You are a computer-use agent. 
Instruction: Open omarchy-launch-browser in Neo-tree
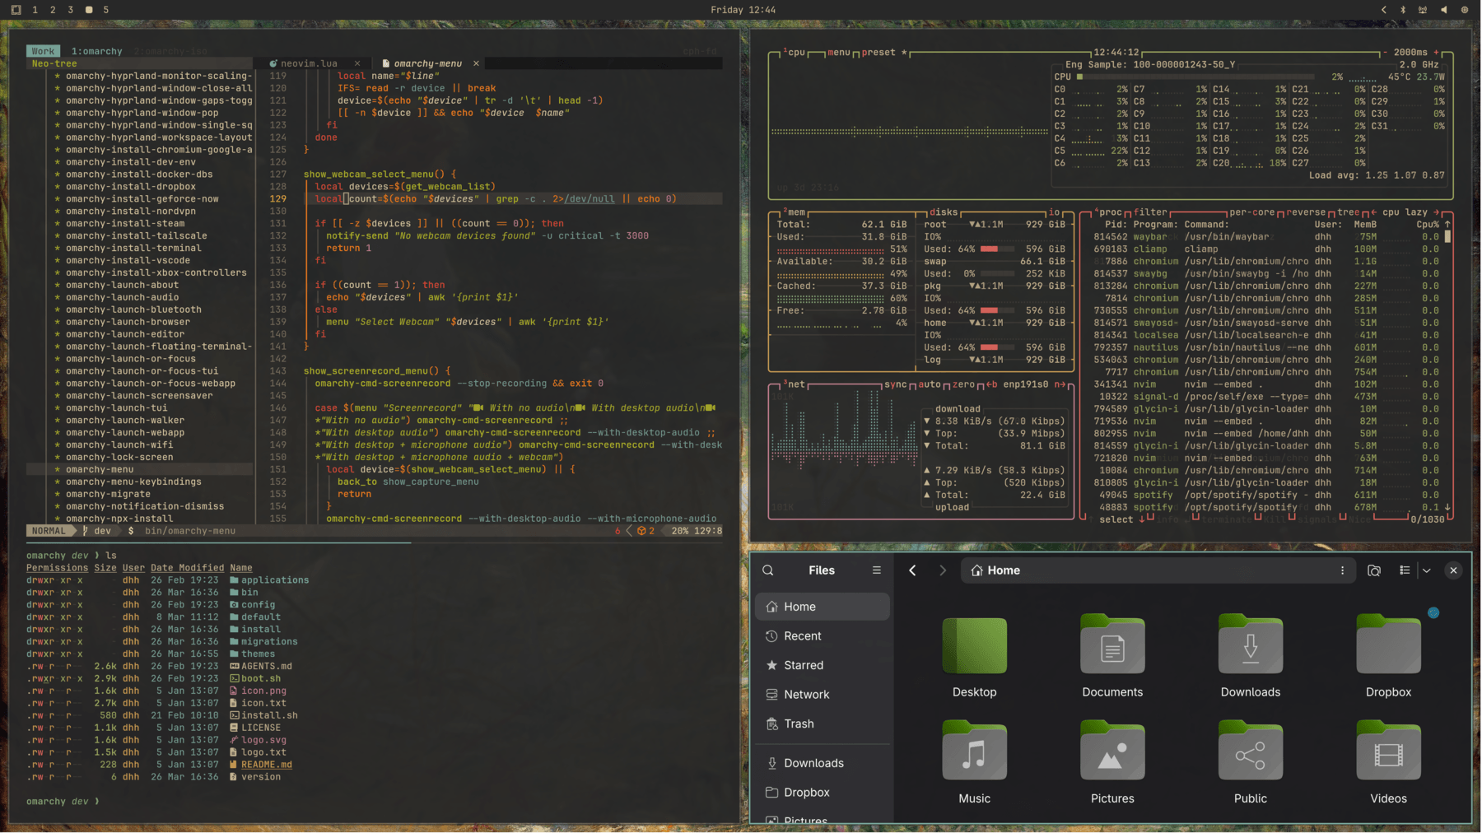(128, 322)
